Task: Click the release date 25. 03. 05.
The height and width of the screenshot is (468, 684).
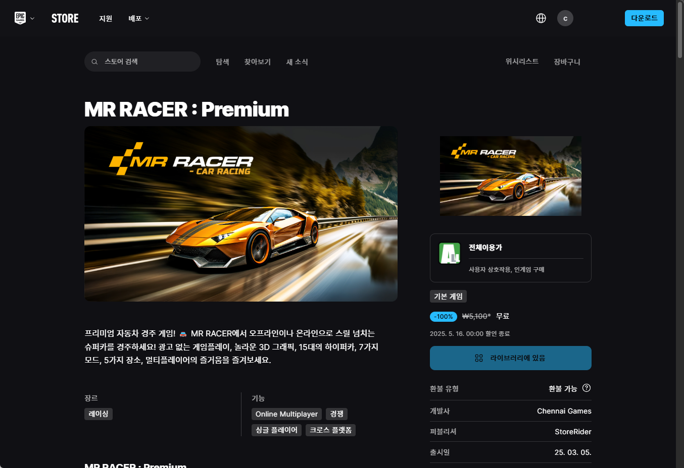Action: [x=573, y=452]
